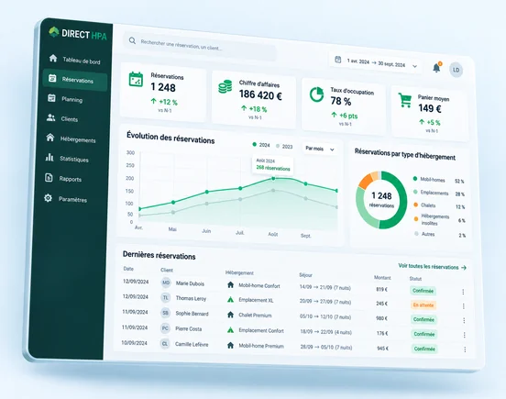Click Confirmée status for Camille Lefèvre
The image size is (506, 399).
[424, 349]
